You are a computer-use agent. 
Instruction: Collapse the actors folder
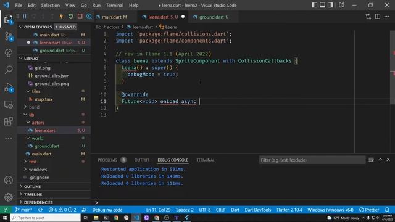(28, 123)
